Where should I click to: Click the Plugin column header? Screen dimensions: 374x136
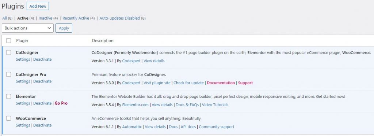22,41
